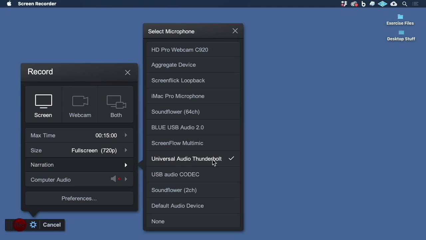Click Fullscreen (720p) size value
The width and height of the screenshot is (426, 240).
pyautogui.click(x=94, y=150)
